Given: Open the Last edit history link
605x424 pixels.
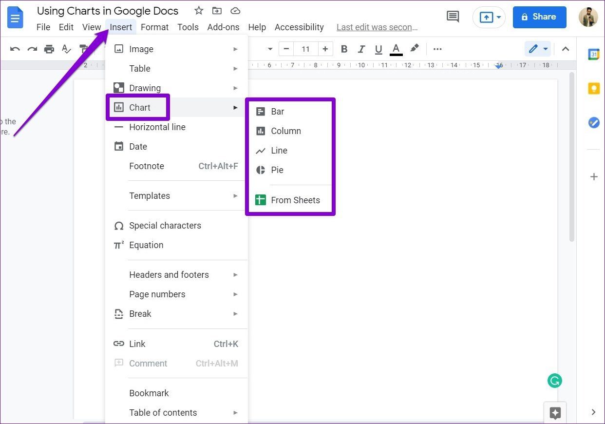Looking at the screenshot, I should [377, 27].
